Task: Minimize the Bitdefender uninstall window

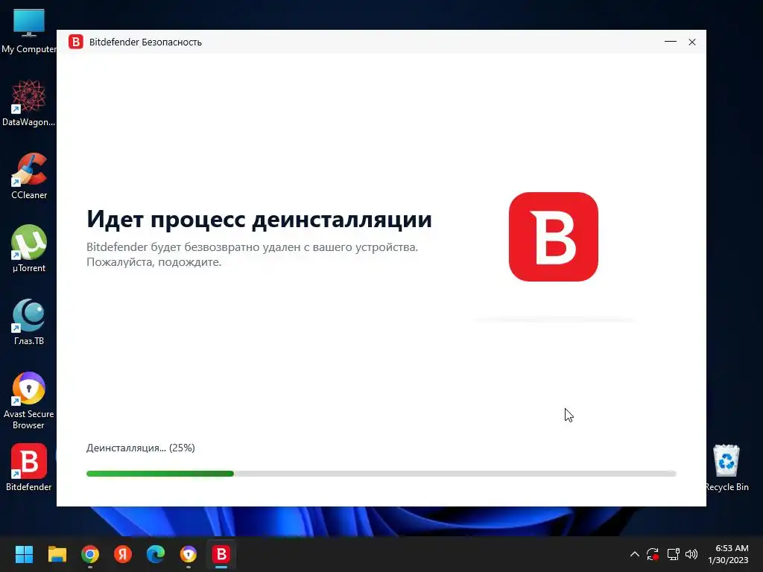Action: coord(671,42)
